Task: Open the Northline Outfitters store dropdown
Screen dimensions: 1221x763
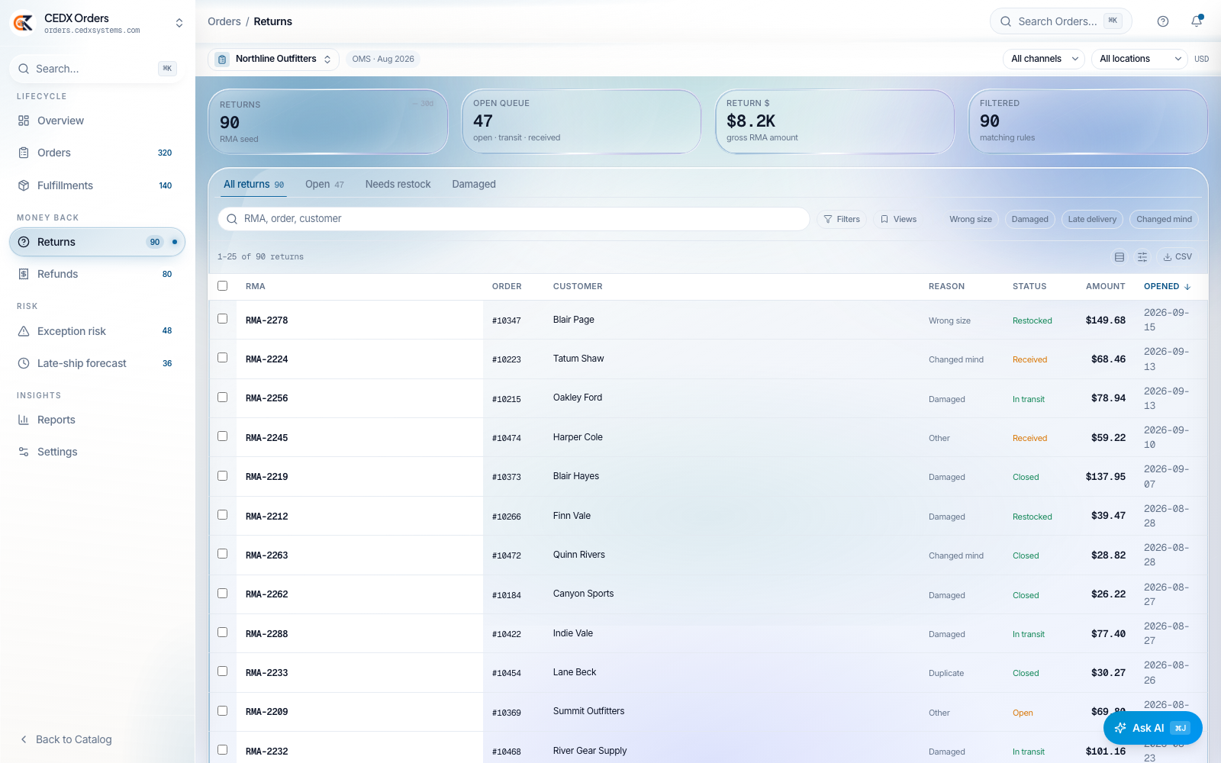Action: pyautogui.click(x=274, y=60)
